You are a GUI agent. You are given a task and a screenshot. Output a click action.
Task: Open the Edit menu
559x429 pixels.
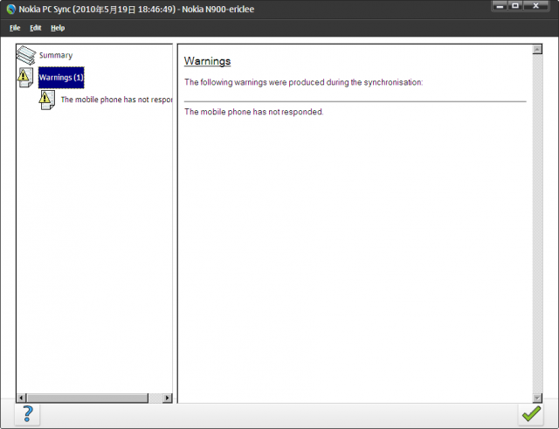coord(35,28)
